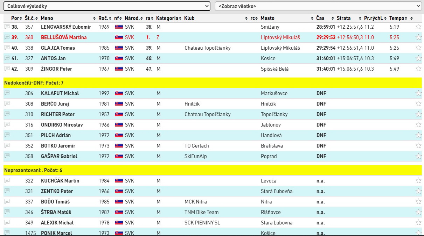This screenshot has width=424, height=236.
Task: Open the Celkové výsledky dropdown
Action: tap(107, 6)
